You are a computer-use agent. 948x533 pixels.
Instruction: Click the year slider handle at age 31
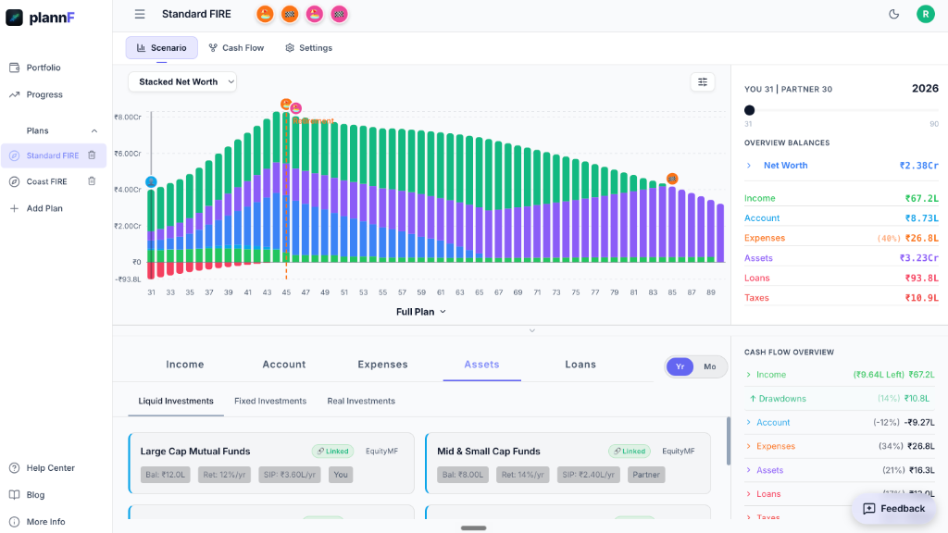tap(750, 110)
